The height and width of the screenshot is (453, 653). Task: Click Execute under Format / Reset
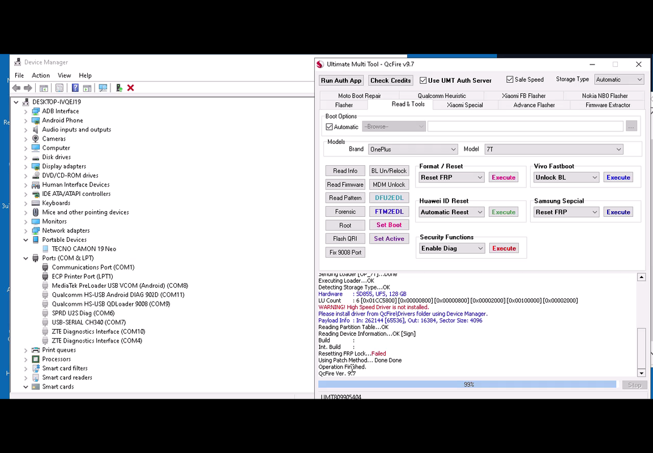point(503,177)
